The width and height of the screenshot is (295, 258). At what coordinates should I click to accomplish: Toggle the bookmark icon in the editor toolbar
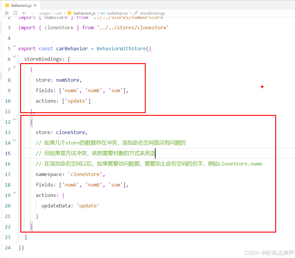pyautogui.click(x=15, y=13)
